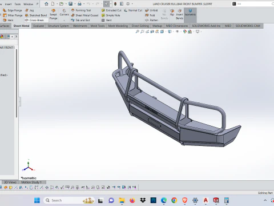Activate the Sketched Bend tool
Screen dimensions: 274x206
(x=36, y=15)
